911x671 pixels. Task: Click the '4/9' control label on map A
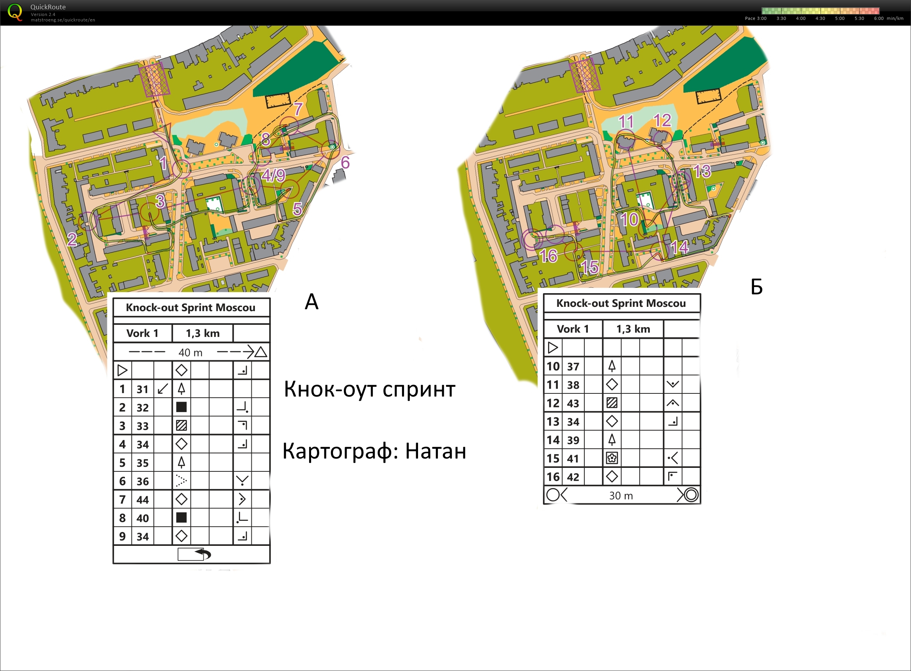click(x=273, y=175)
